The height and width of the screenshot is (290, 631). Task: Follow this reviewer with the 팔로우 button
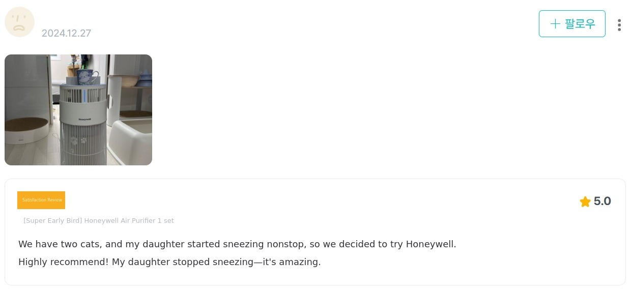(x=572, y=24)
